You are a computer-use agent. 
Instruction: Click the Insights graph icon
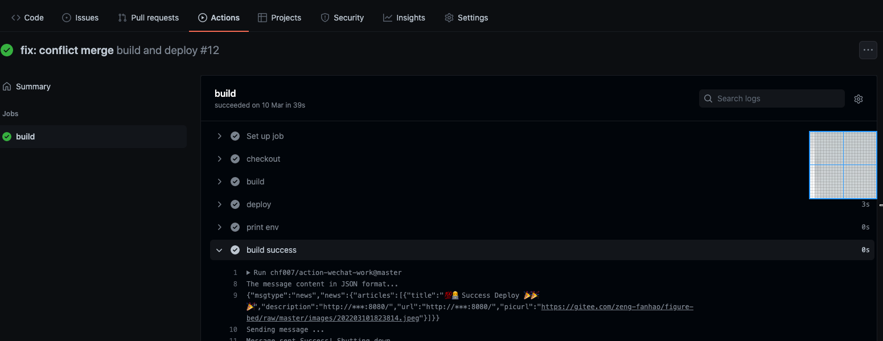pos(388,18)
